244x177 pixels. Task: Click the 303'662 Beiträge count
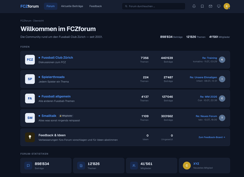167,116
